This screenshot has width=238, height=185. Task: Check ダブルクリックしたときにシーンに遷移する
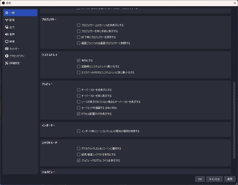coord(79,149)
